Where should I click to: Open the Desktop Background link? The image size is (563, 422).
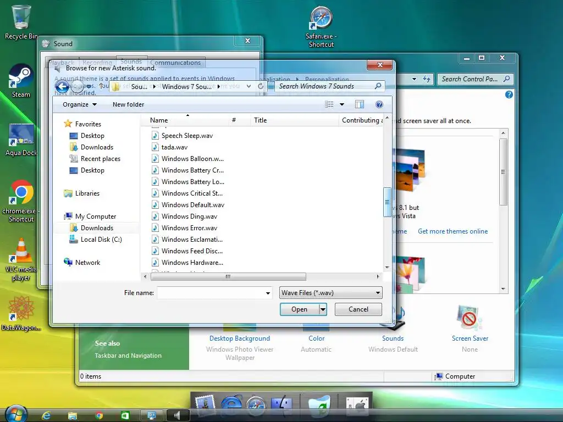point(240,338)
